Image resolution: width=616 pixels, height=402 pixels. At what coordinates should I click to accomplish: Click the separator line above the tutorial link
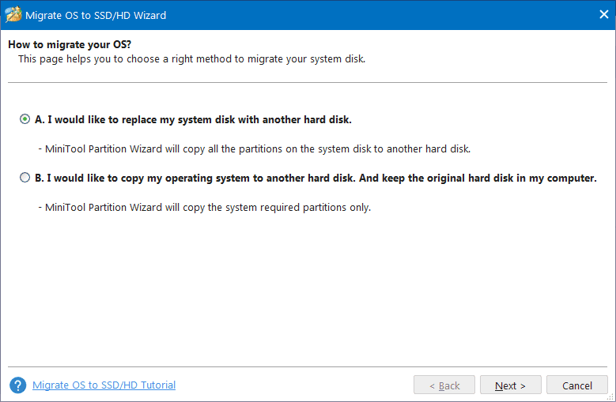tap(308, 366)
